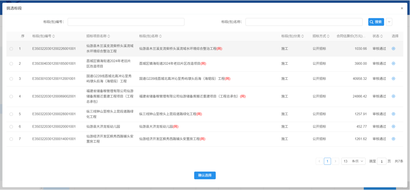Click the plus icon for row 1
Viewport: 410px width, 190px height.
coord(393,49)
